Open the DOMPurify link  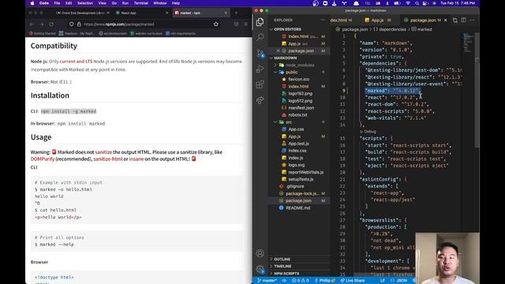43,159
